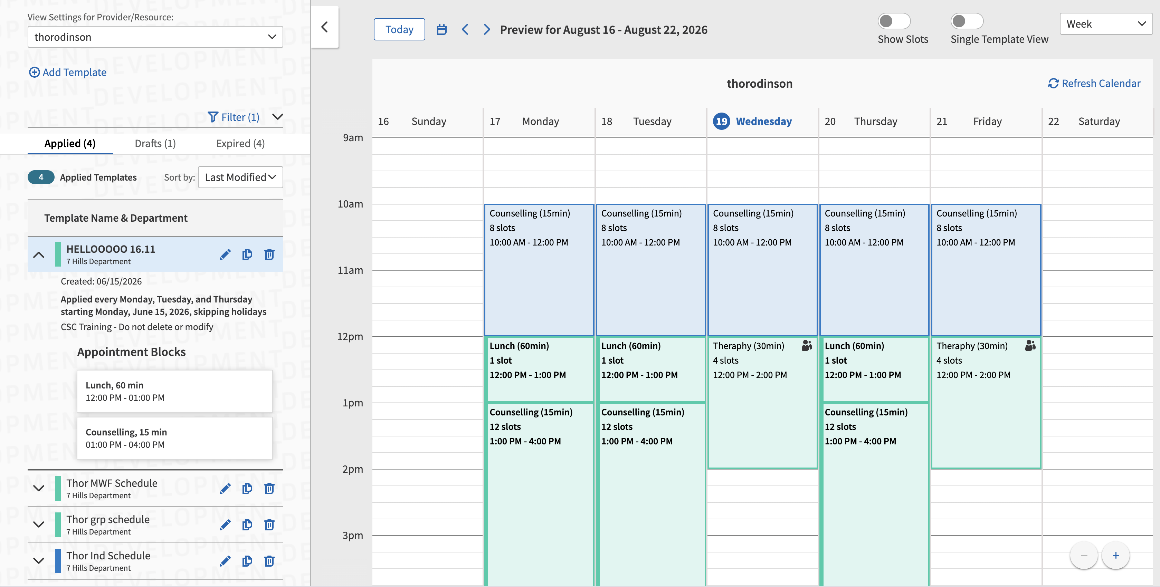Zoom in the calendar with plus
This screenshot has width=1160, height=587.
[x=1116, y=556]
